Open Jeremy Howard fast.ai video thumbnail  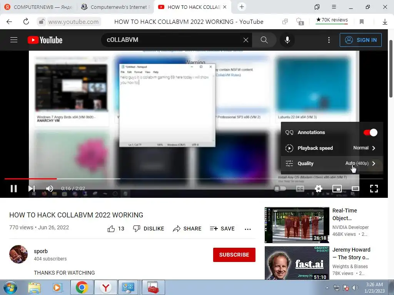pos(297,263)
